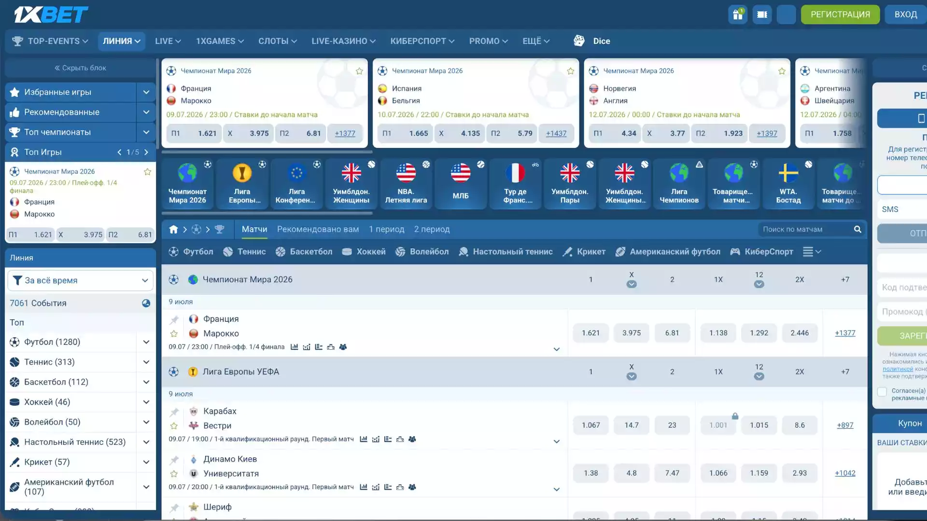Image resolution: width=927 pixels, height=521 pixels.
Task: Pin the Карабах vs Вестри match
Action: [174, 411]
